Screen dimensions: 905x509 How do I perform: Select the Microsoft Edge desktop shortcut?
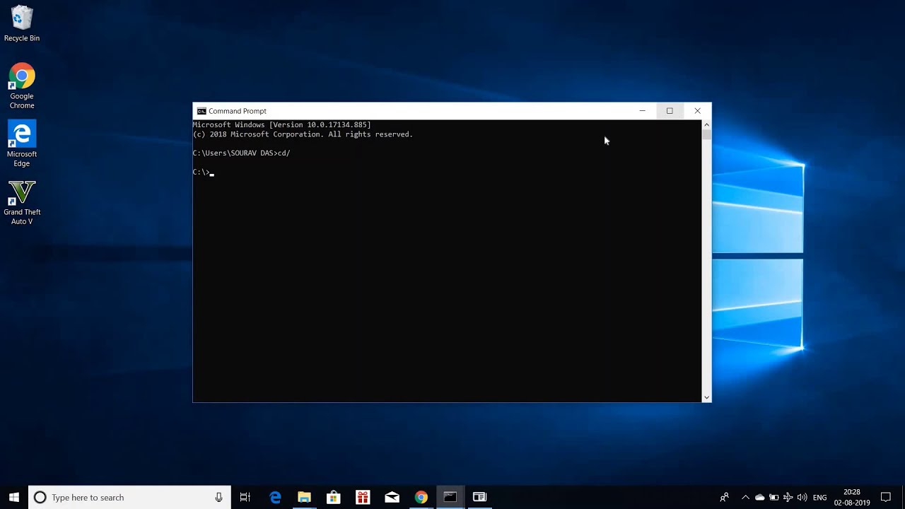[22, 144]
